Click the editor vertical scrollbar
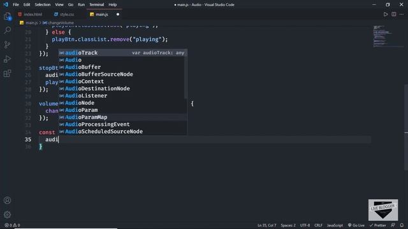408x229 pixels. pyautogui.click(x=406, y=127)
